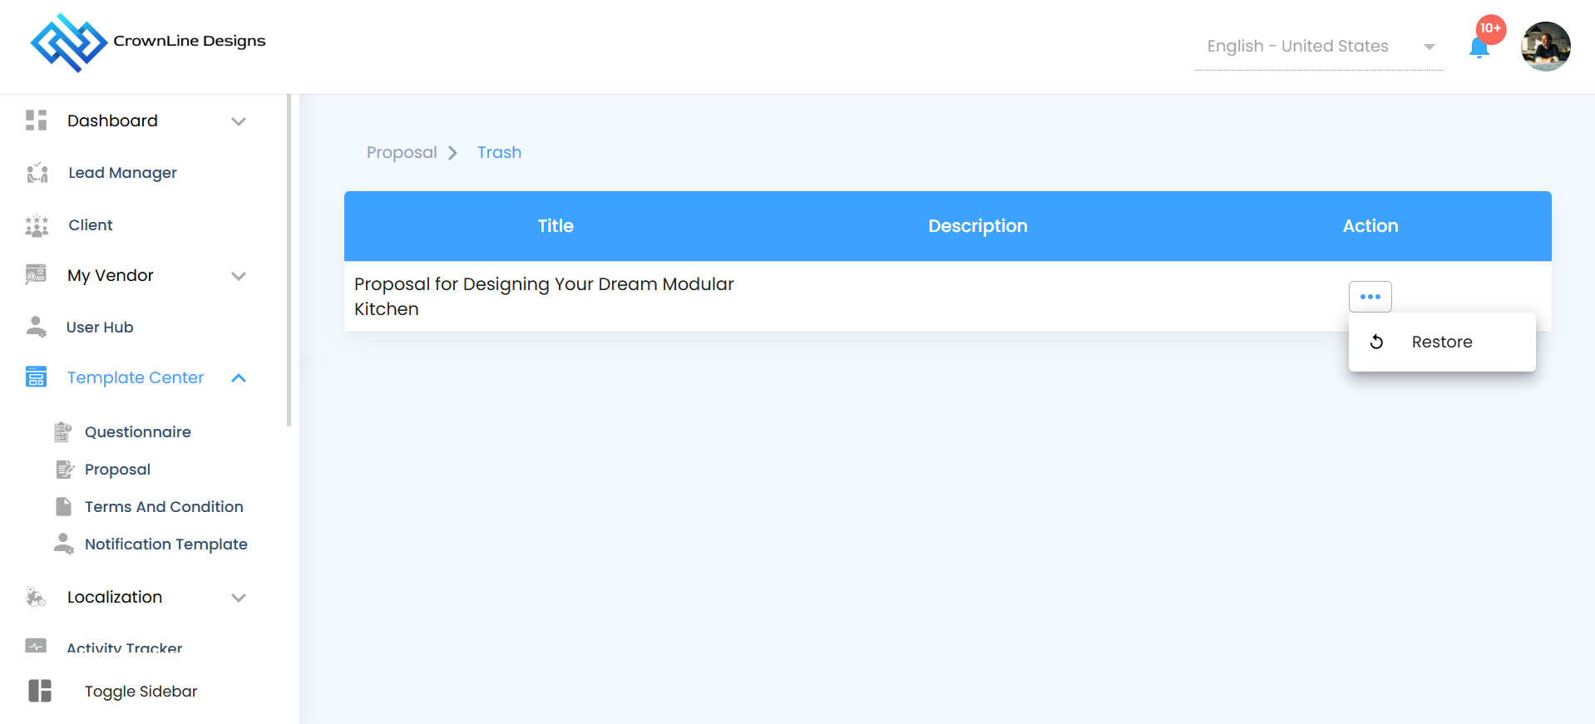
Task: Expand the My Vendor chevron
Action: [239, 276]
